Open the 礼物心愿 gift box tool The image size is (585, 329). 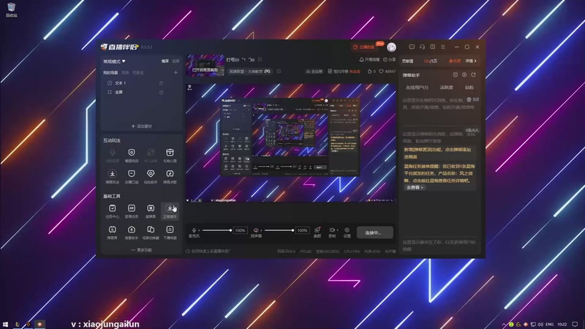point(170,155)
